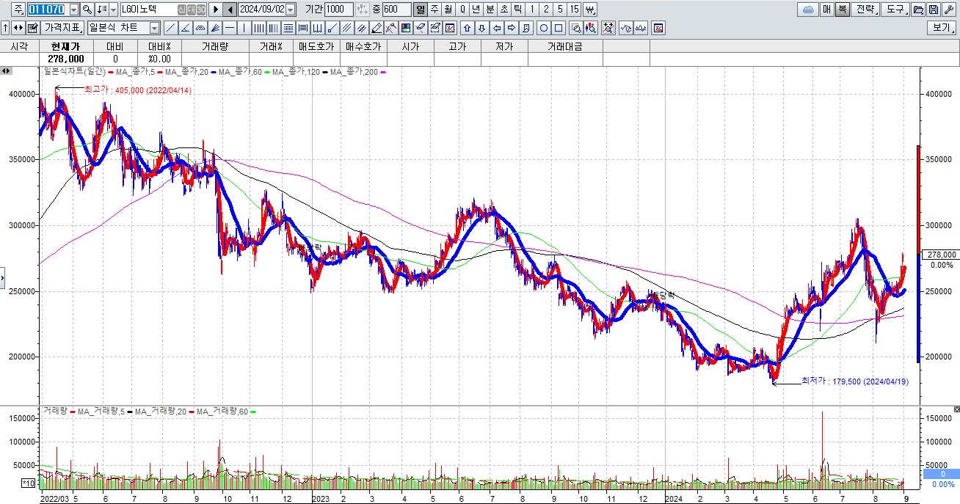Click the horizontal expand arrows icon
Screen dimensions: 960x504
[18, 28]
